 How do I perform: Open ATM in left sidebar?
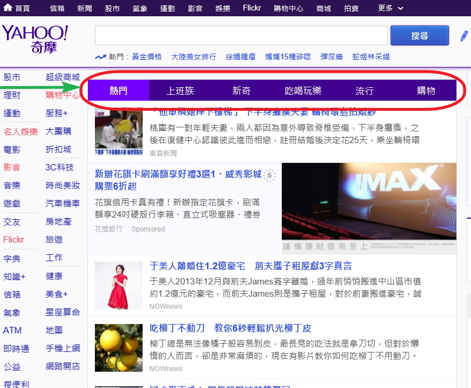12,330
